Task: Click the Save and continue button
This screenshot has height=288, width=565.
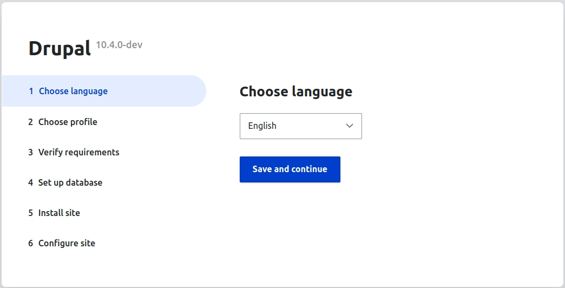Action: [x=290, y=169]
